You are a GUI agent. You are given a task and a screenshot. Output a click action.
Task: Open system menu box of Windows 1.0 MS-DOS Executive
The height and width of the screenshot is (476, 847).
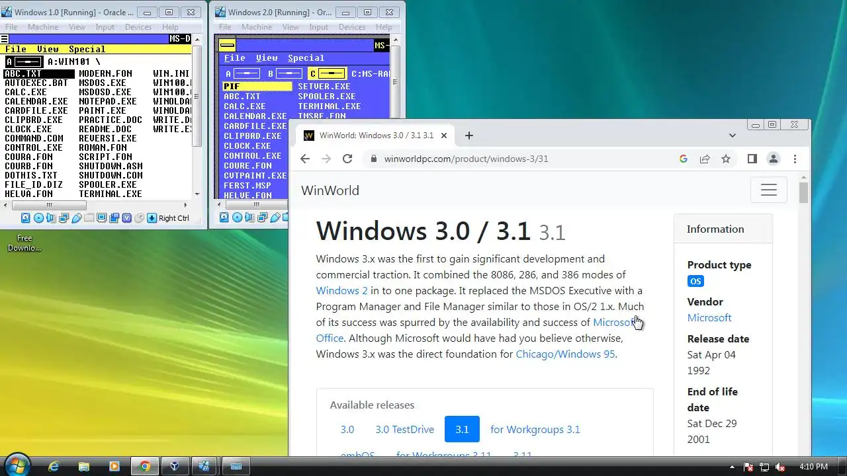click(5, 39)
